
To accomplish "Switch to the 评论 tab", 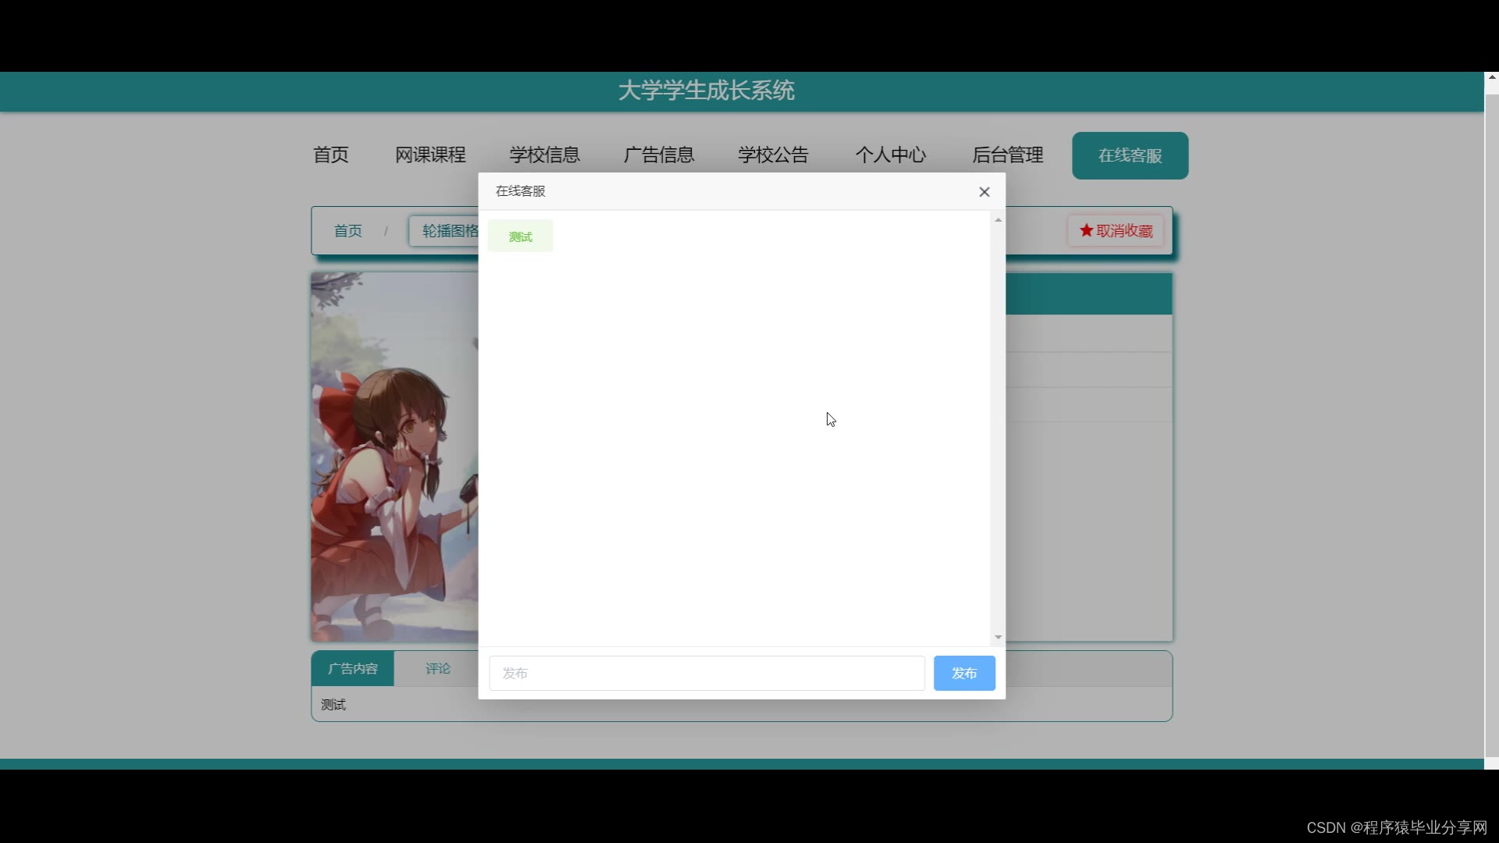I will [x=437, y=669].
